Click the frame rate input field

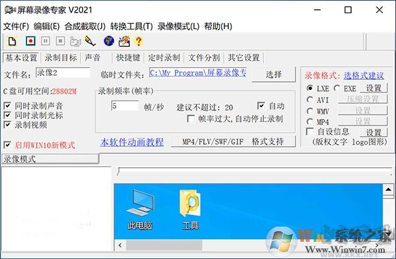pos(125,106)
